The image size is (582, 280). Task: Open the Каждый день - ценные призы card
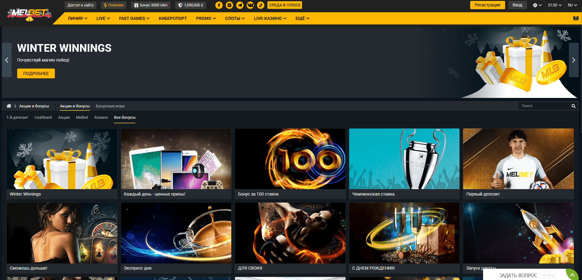coord(176,164)
